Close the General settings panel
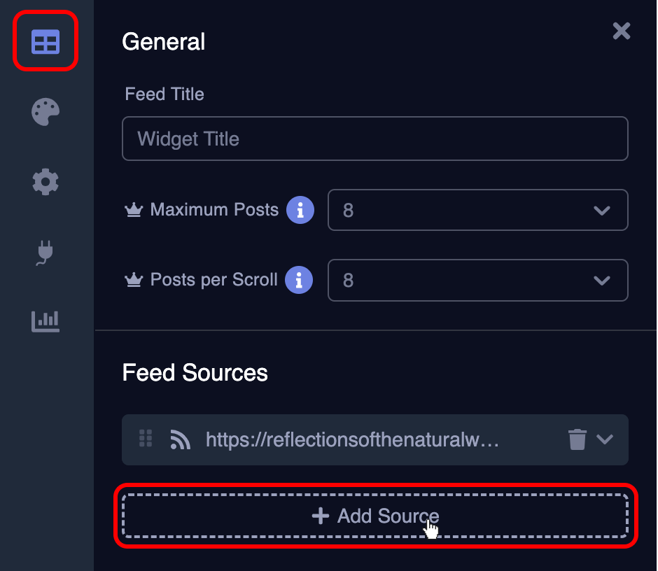The image size is (658, 571). click(622, 31)
